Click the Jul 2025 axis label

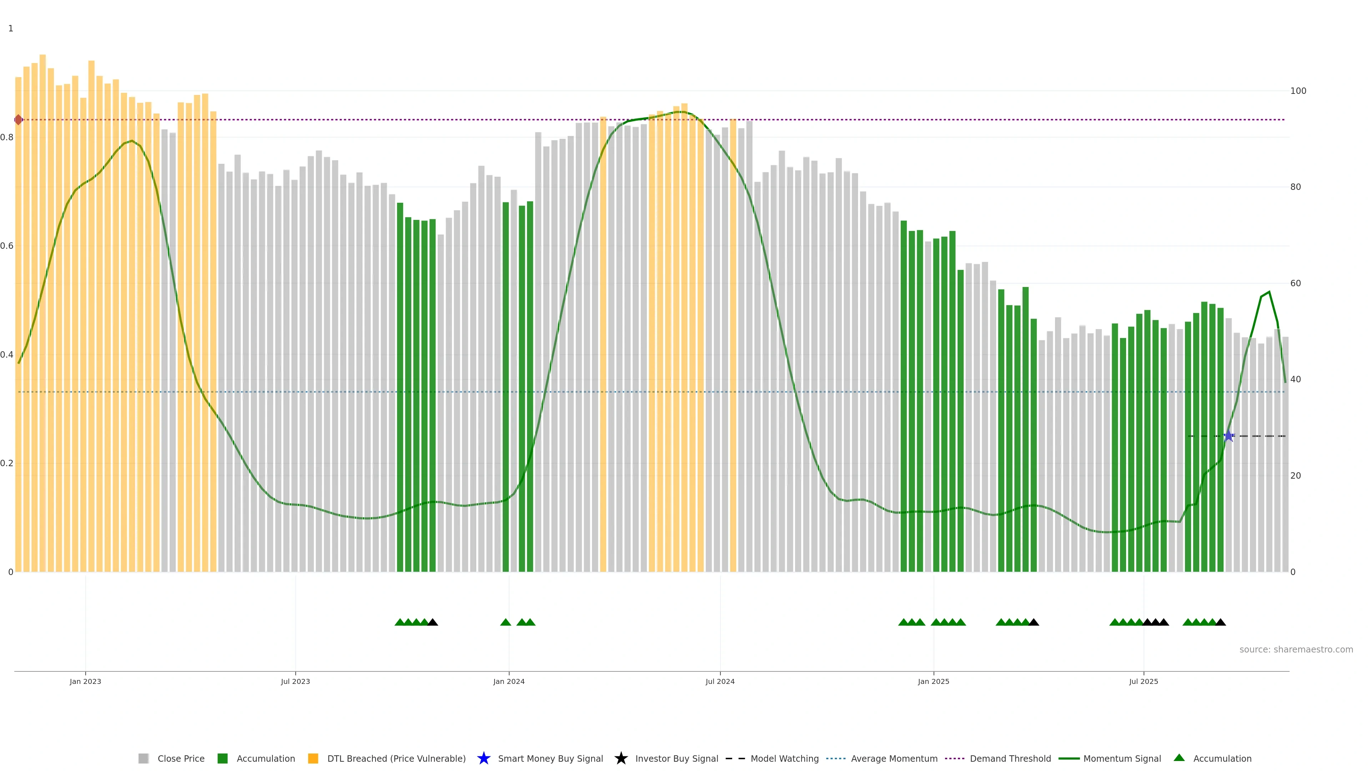point(1143,682)
